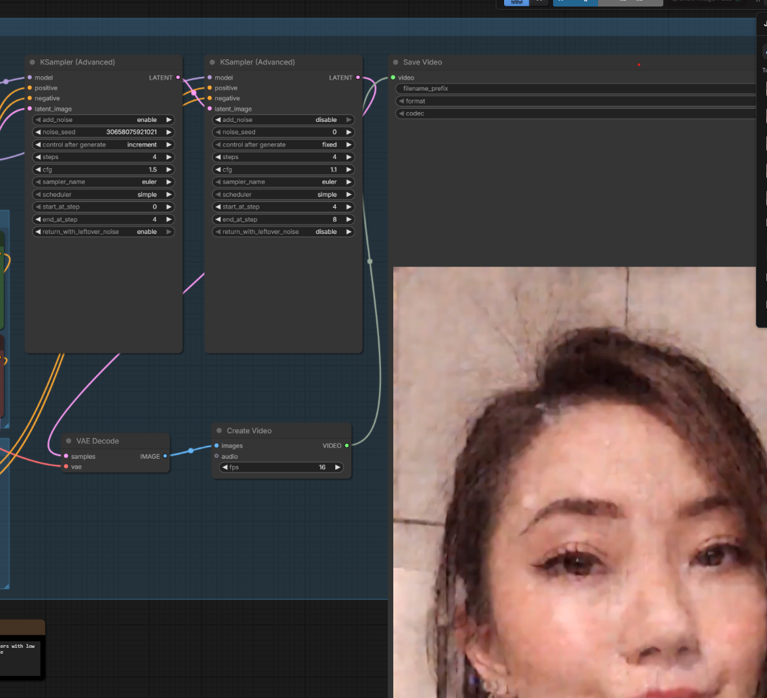Click the cfg value 1.5 widget
The image size is (767, 698).
[103, 169]
